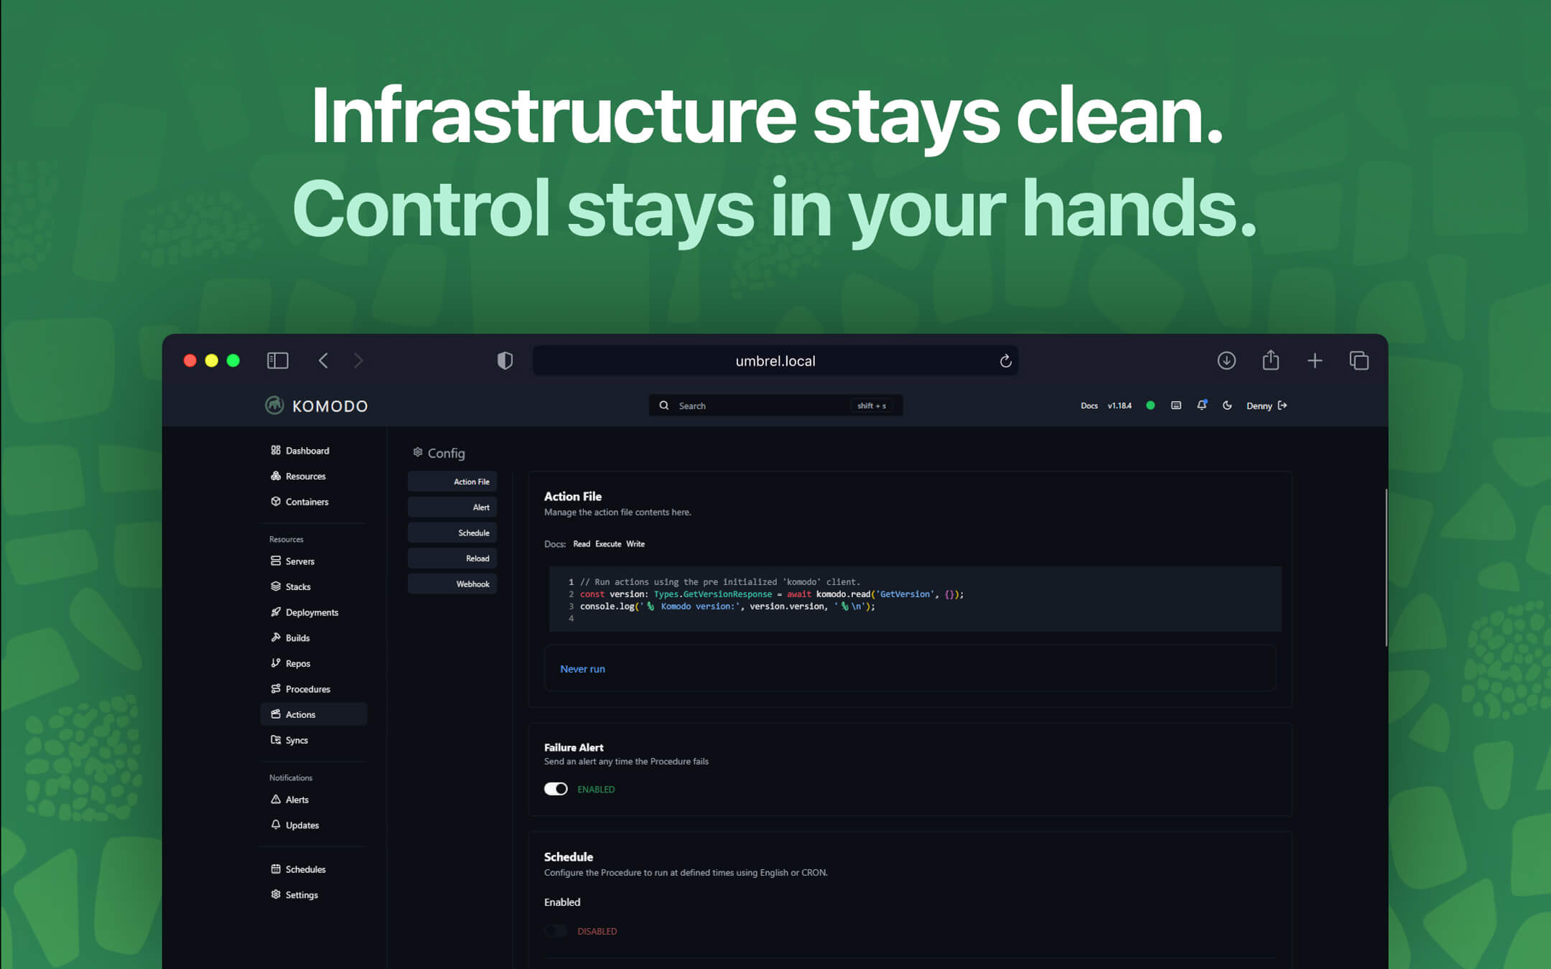1551x969 pixels.
Task: Open Containers from the sidebar
Action: point(276,501)
